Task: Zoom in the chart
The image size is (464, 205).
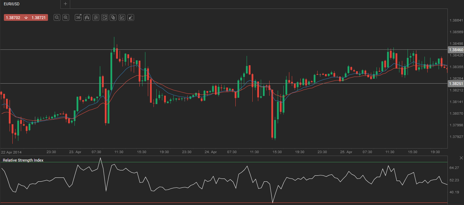Action: (x=66, y=17)
